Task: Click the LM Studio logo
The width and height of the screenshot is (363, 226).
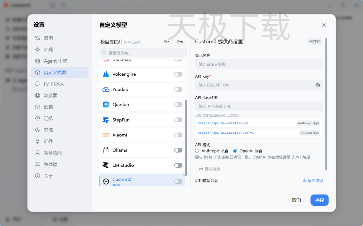Action: point(106,165)
